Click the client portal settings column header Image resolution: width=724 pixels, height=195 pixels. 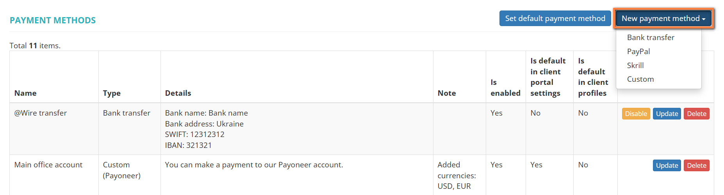[x=548, y=77]
